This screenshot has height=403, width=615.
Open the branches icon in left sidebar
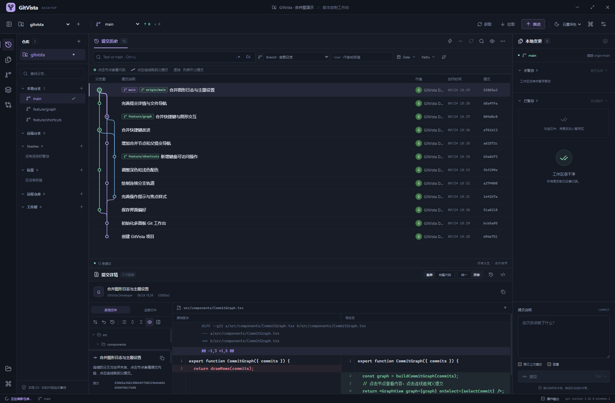8,75
